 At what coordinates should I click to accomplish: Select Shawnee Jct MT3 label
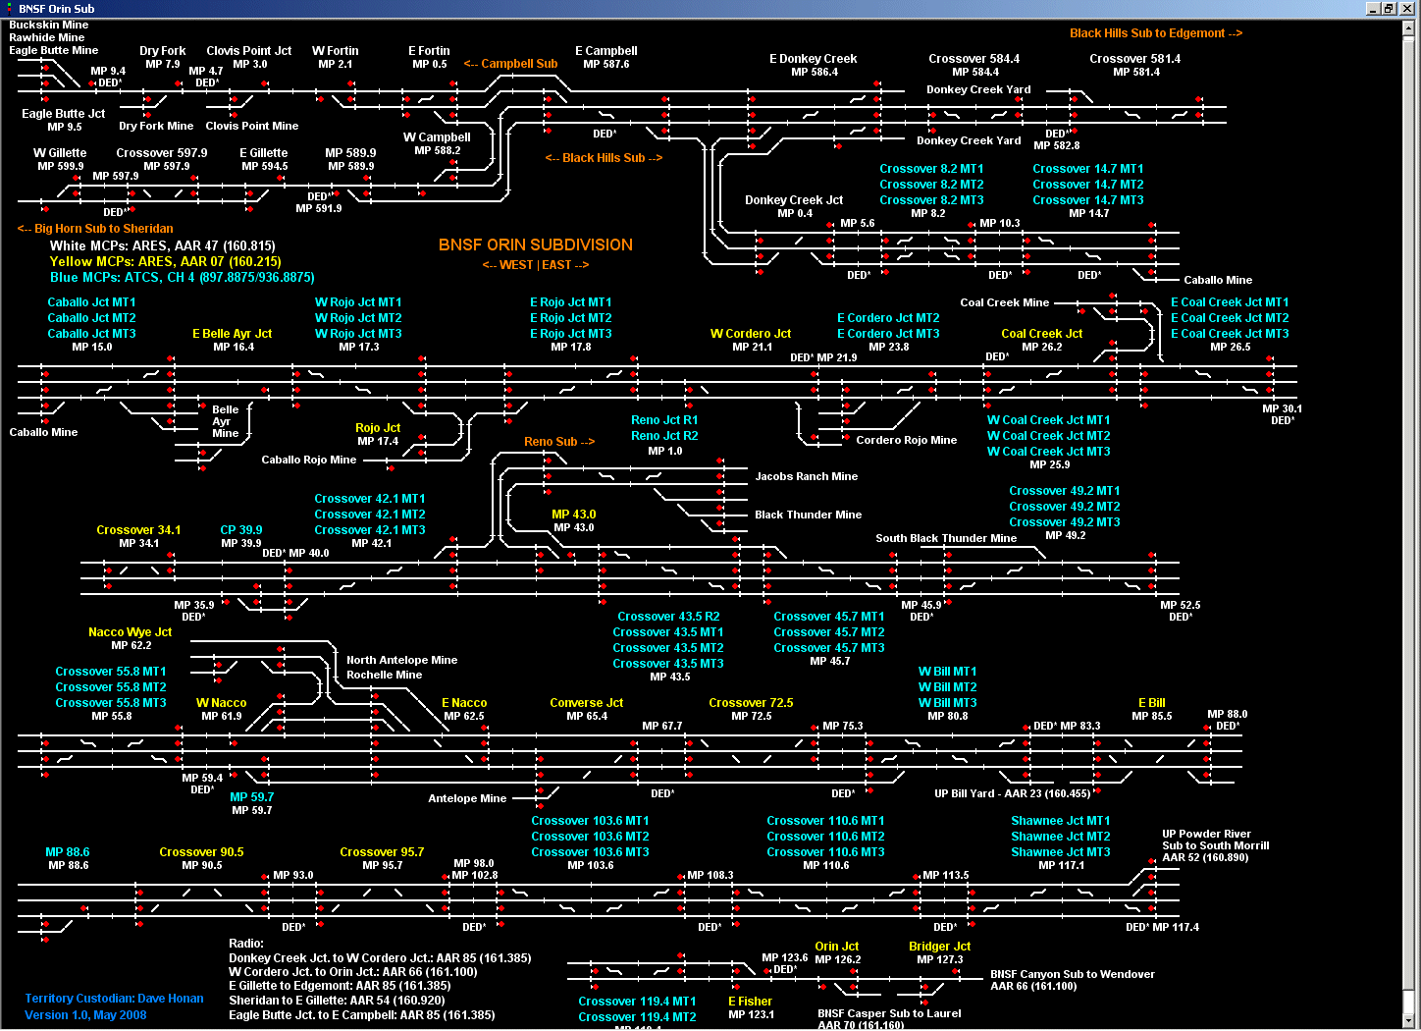[x=1061, y=852]
